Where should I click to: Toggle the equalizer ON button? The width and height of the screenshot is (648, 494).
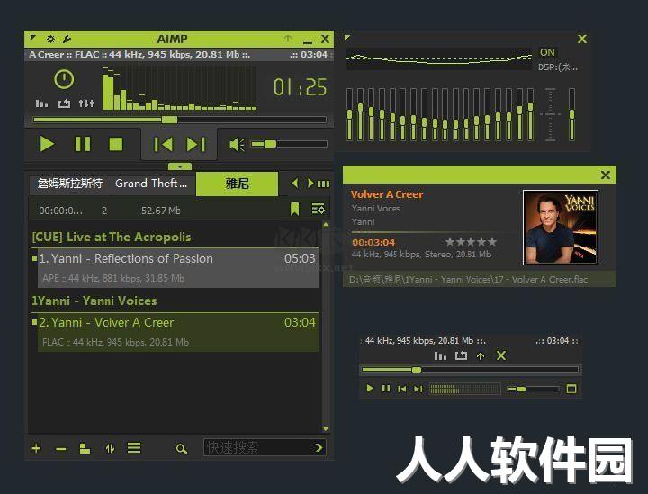click(x=547, y=52)
